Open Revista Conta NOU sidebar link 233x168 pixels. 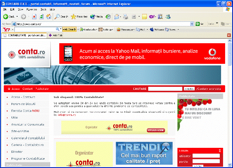pos(25,111)
